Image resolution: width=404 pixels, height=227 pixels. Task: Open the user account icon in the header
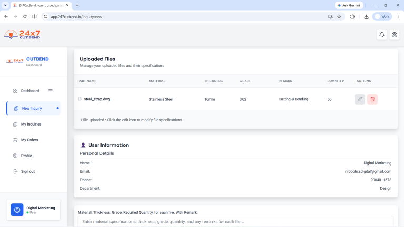(x=395, y=35)
